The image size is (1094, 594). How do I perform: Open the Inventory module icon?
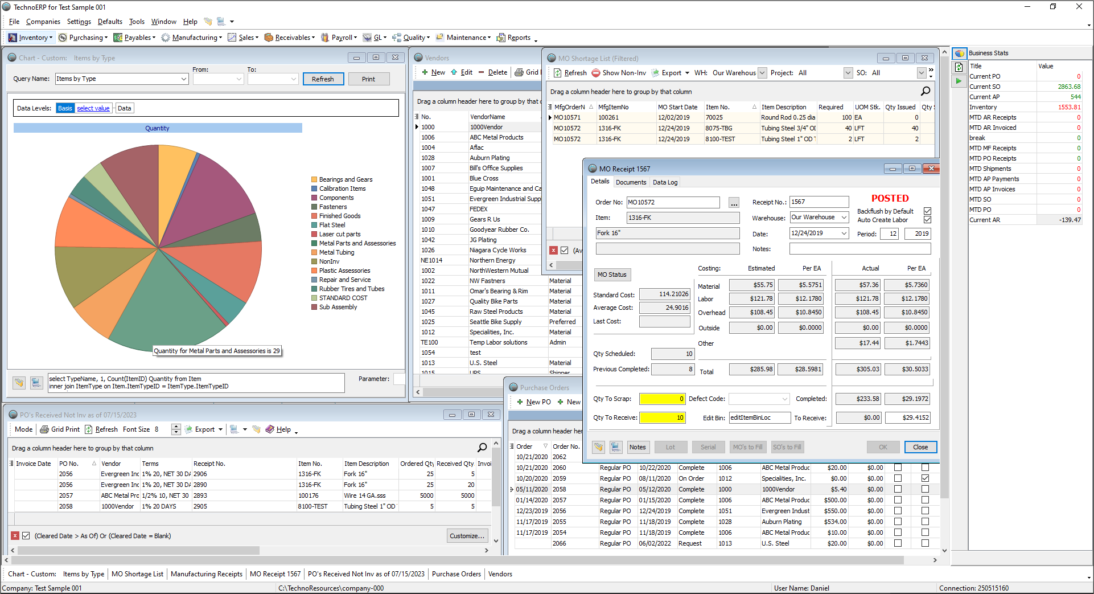tap(13, 38)
